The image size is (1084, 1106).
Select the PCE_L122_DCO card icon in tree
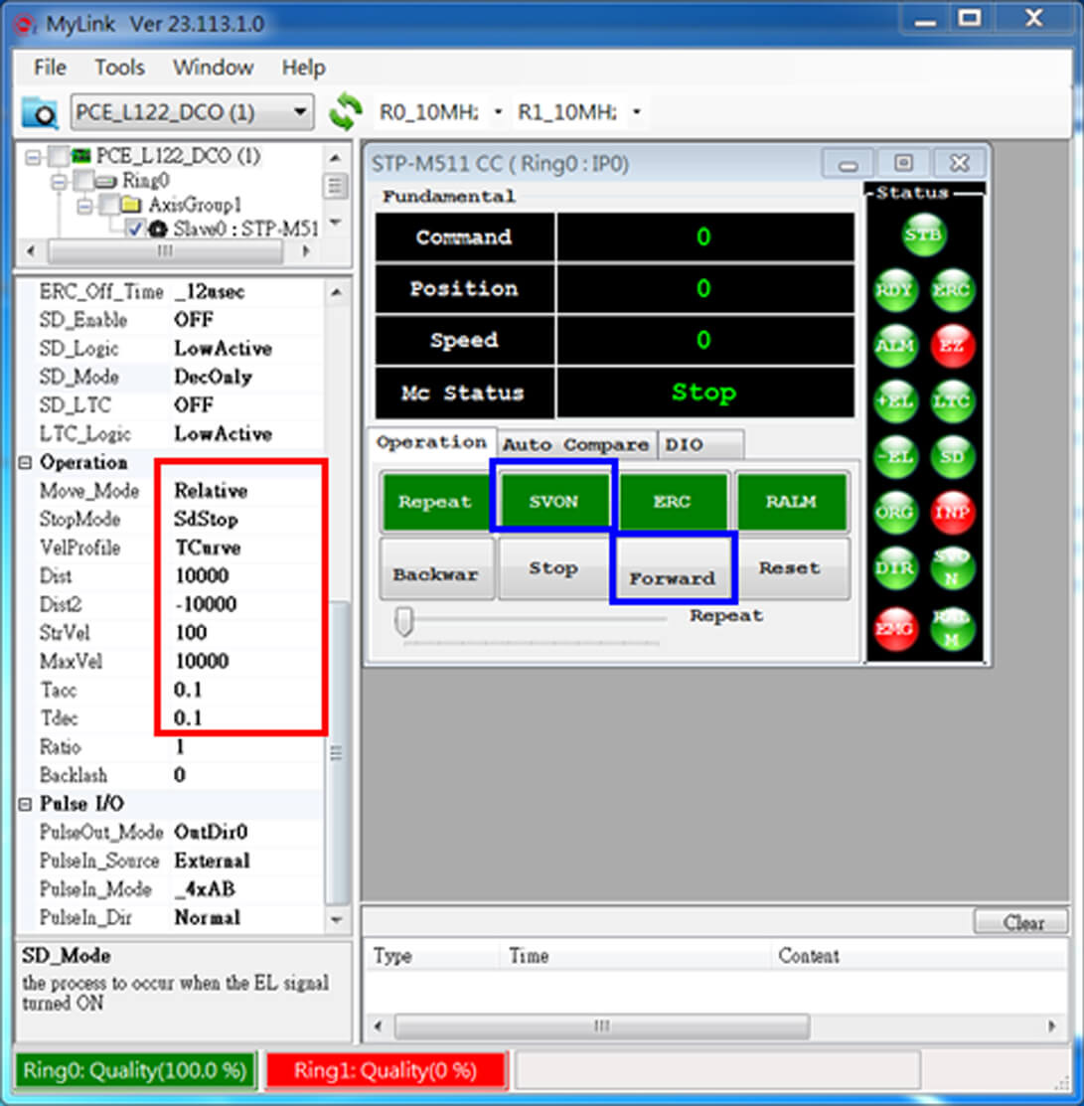[81, 155]
